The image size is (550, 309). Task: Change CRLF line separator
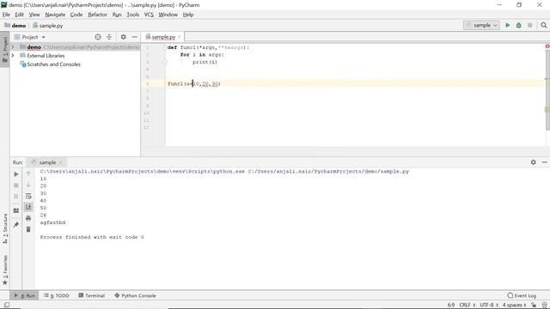pyautogui.click(x=467, y=306)
